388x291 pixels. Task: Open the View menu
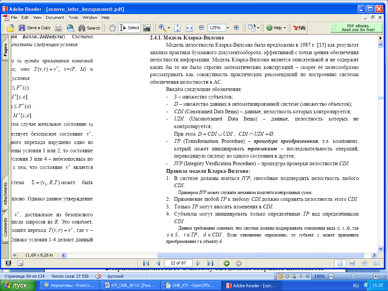(x=37, y=17)
